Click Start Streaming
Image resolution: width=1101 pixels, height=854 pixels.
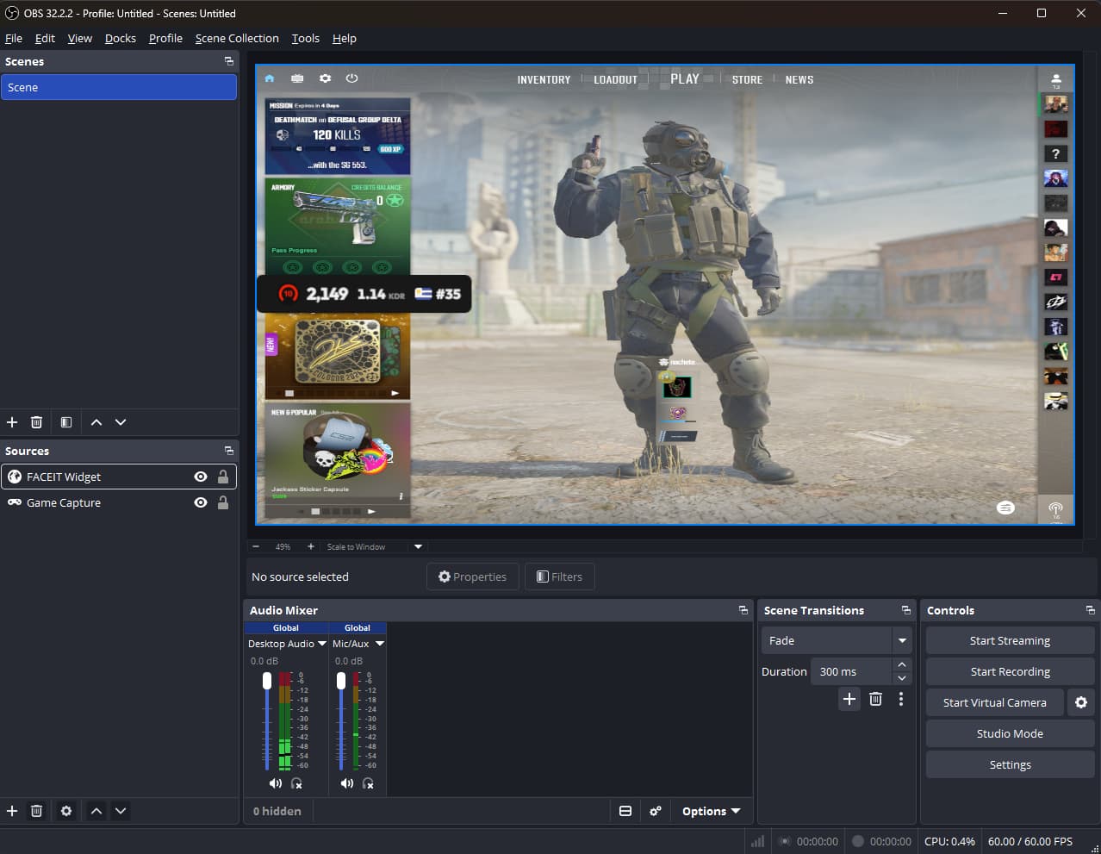click(1010, 640)
